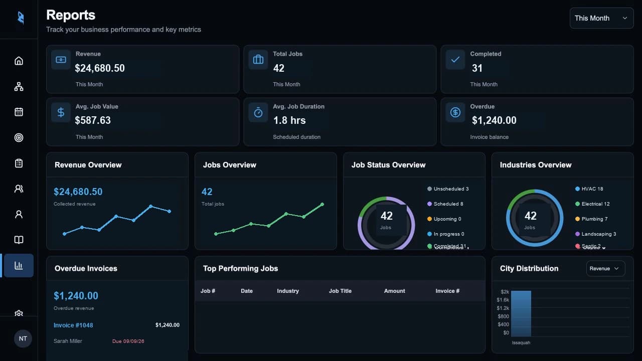Click the Industries donut chart
The image size is (642, 361).
click(535, 218)
